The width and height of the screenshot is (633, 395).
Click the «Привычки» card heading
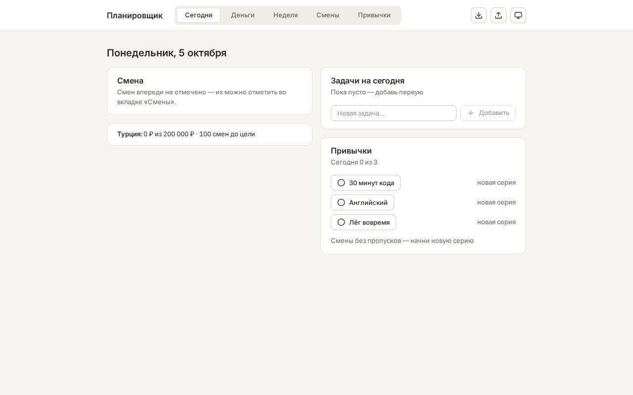[x=351, y=151]
